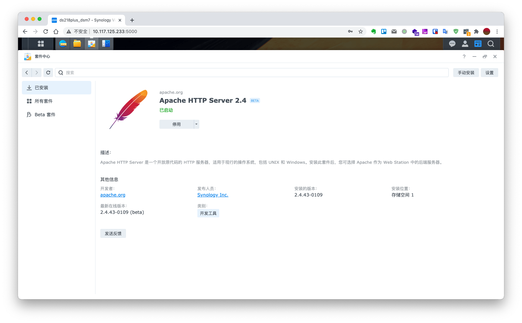Image resolution: width=522 pixels, height=323 pixels.
Task: Switch to Package Center taskbar icon
Action: coord(92,44)
